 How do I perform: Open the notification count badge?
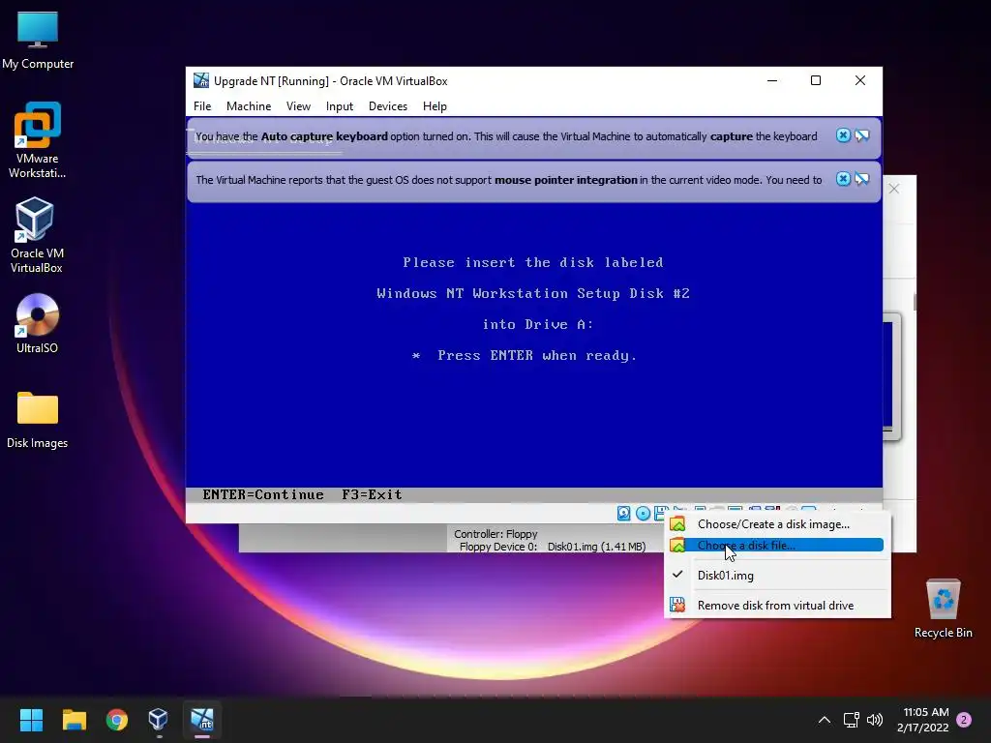pyautogui.click(x=964, y=720)
